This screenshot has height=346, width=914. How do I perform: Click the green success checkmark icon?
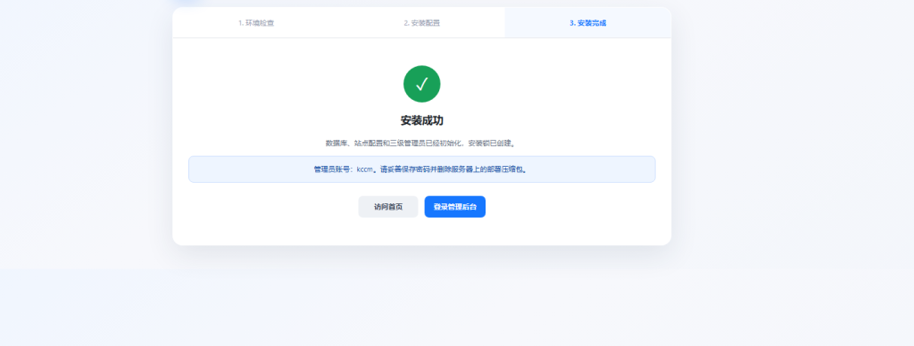click(422, 84)
